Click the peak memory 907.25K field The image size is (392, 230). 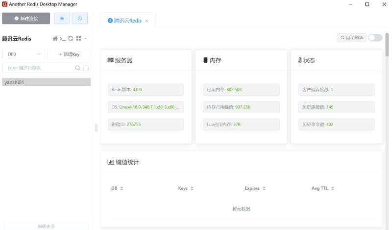241,107
